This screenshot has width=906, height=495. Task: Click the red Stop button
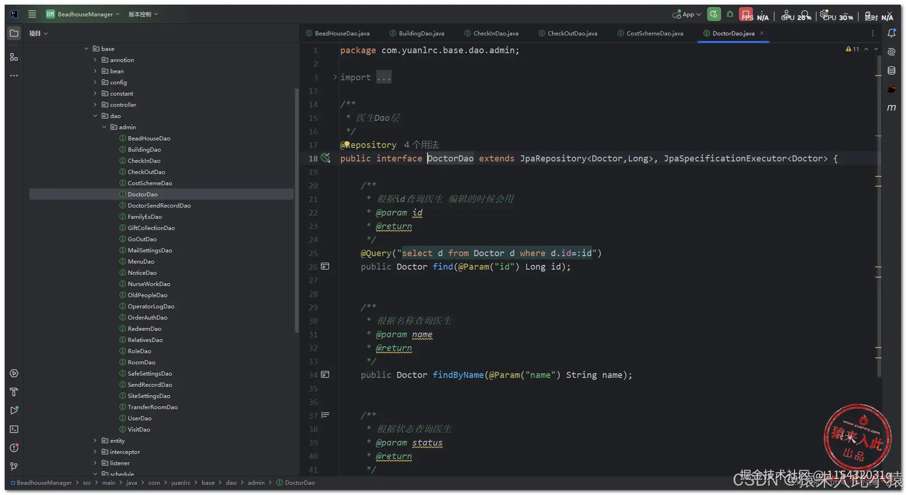click(746, 14)
